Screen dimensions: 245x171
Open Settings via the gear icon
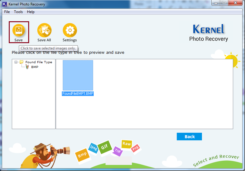(70, 30)
